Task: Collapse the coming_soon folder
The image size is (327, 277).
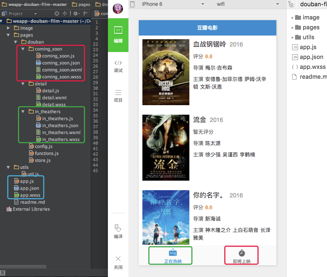Action: [x=23, y=49]
